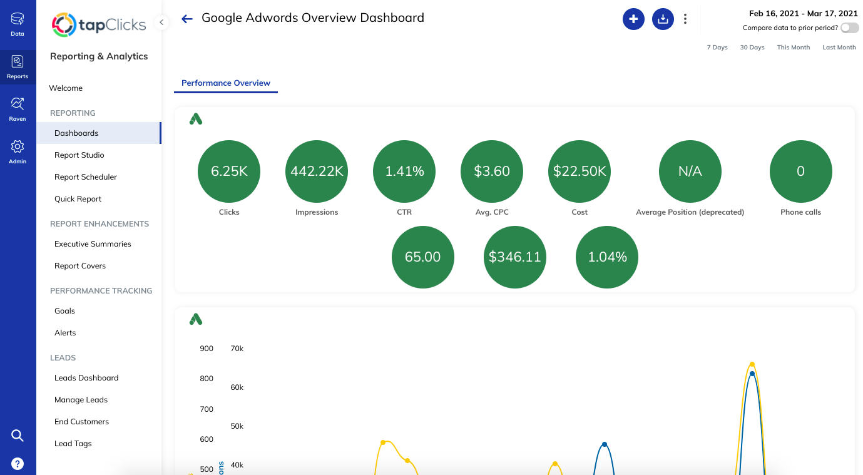Open the date range picker Feb 16 - Mar 17
The height and width of the screenshot is (475, 863).
click(803, 13)
